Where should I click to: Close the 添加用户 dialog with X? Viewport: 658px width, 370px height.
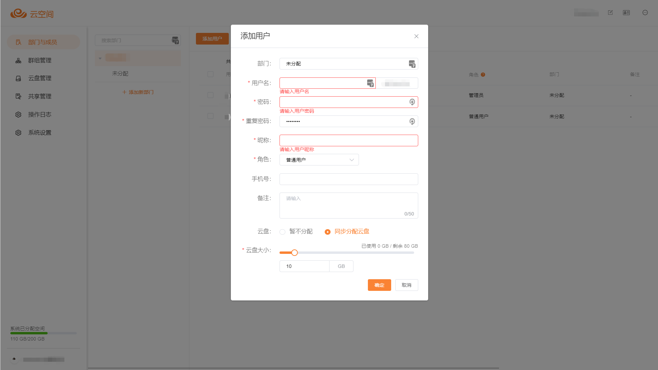416,36
